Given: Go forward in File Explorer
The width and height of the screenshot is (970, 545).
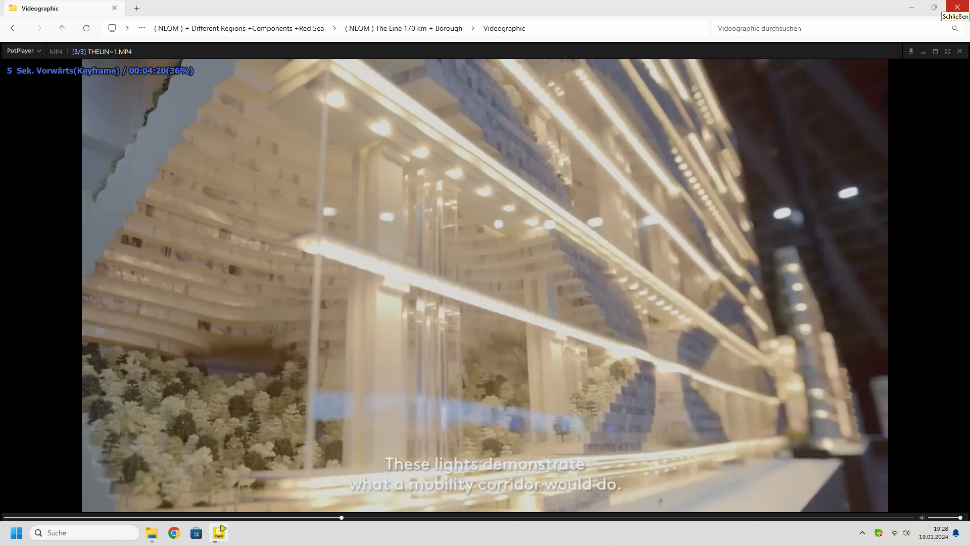Looking at the screenshot, I should tap(38, 28).
